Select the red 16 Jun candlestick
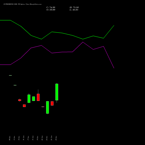This screenshot has height=145, width=145. 24,106
